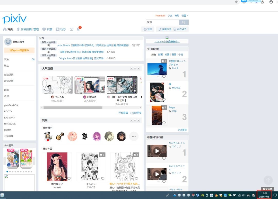278x199 pixels.
Task: Toggle heart on 1時間ドローイング ranking artwork
Action: [x=164, y=76]
